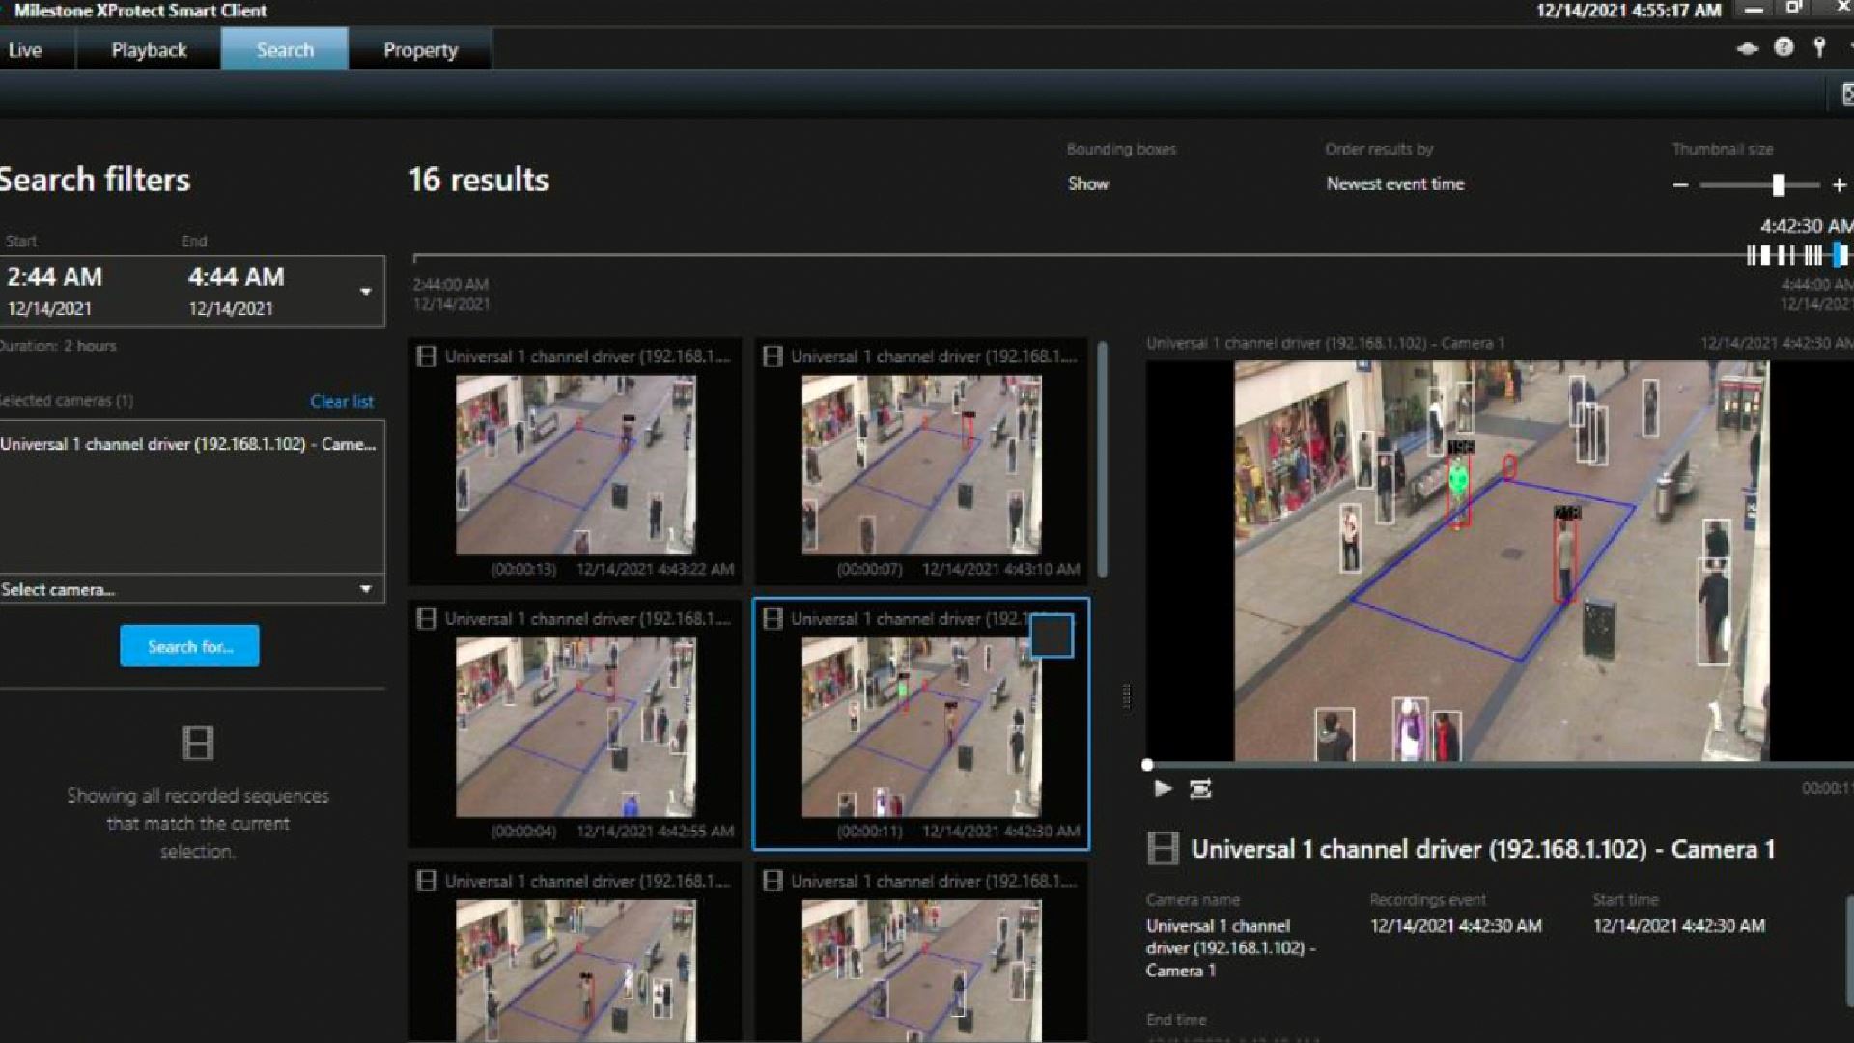Click the panel splitter handle beside preview
The width and height of the screenshot is (1854, 1043).
(1127, 697)
